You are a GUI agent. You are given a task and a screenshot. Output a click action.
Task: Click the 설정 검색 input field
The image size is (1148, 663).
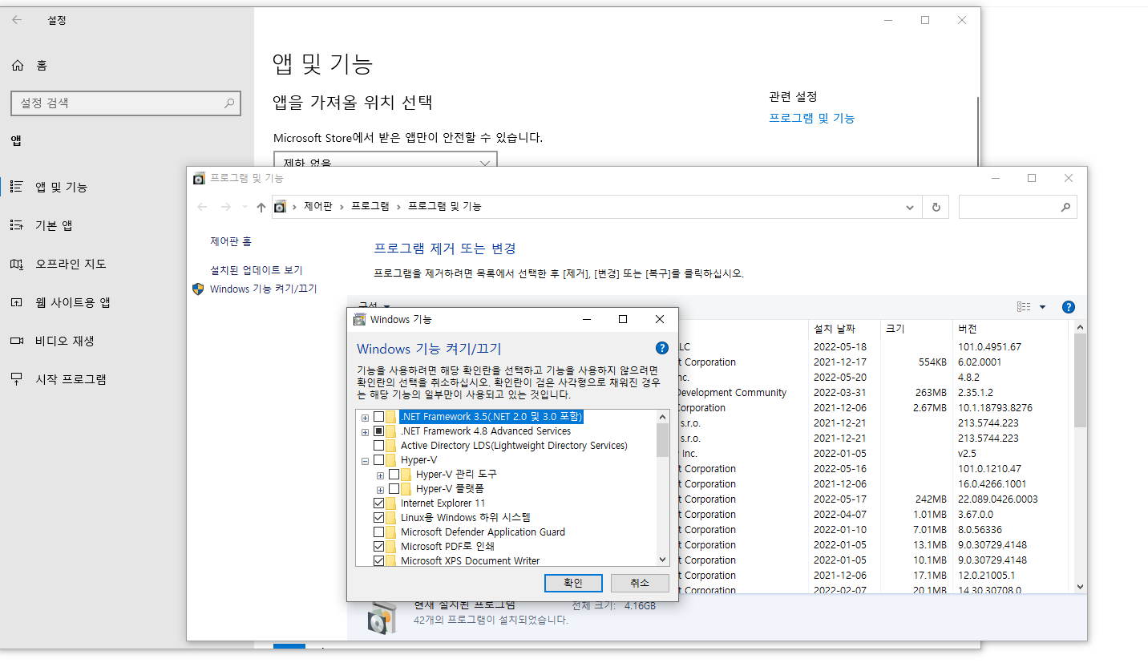point(126,103)
